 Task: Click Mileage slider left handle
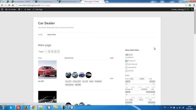(x=126, y=94)
